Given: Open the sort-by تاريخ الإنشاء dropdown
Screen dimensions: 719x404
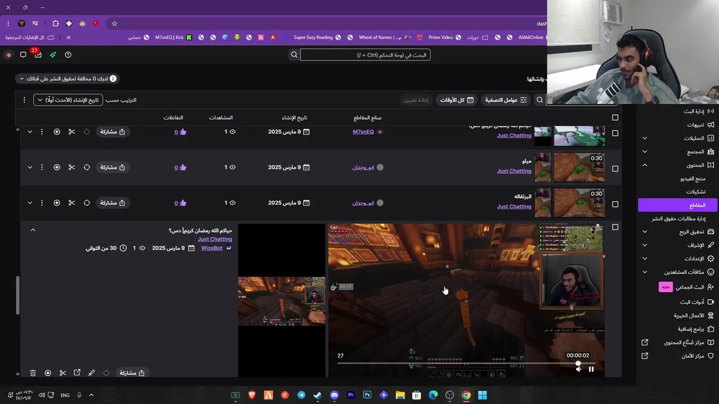Looking at the screenshot, I should 68,100.
